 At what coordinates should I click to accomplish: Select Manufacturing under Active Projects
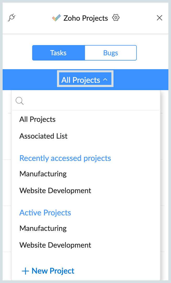tap(43, 228)
